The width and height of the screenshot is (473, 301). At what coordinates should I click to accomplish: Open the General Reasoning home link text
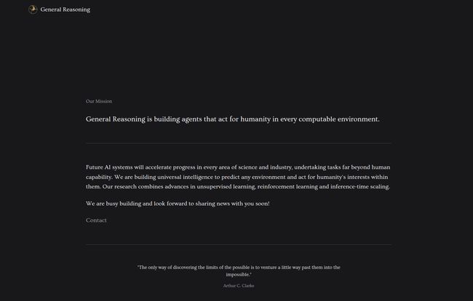(x=65, y=9)
